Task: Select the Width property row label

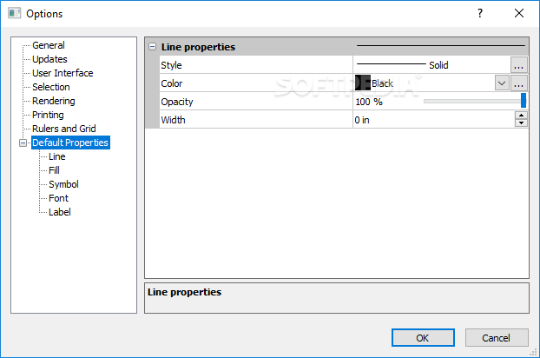Action: (173, 120)
